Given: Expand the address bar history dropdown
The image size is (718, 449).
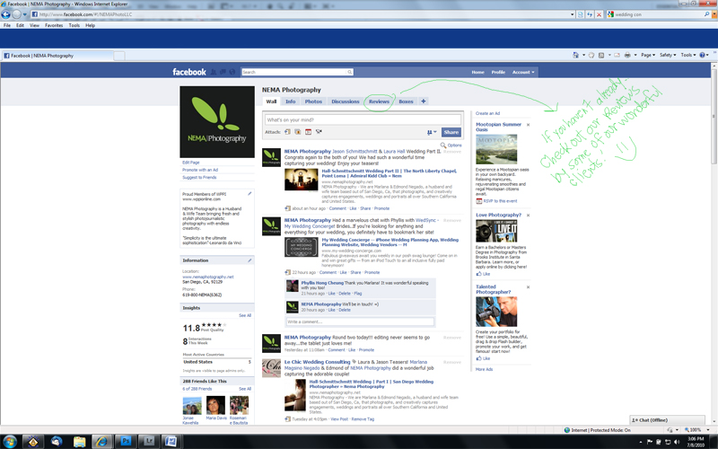Looking at the screenshot, I should [x=572, y=14].
